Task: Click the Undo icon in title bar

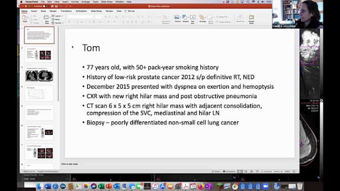Action: (61, 6)
